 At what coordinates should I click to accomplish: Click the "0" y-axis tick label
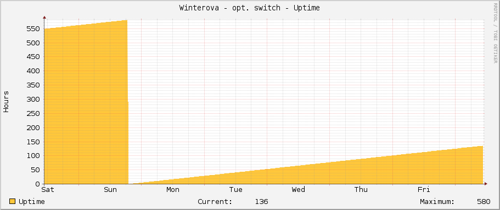coord(37,184)
